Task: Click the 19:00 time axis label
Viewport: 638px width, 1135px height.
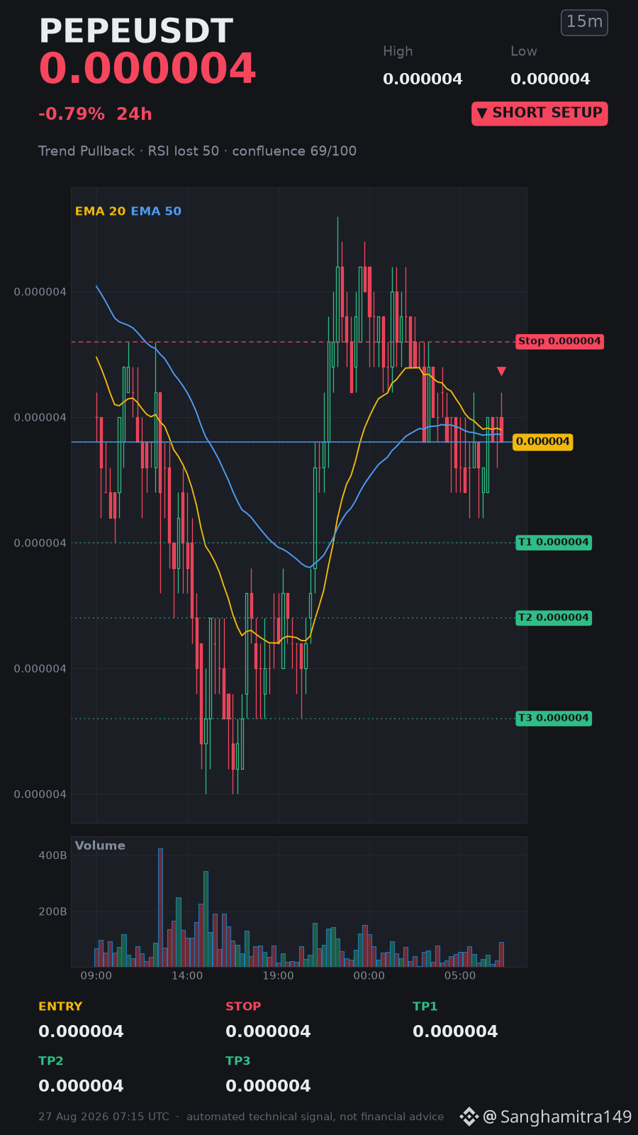Action: point(278,975)
